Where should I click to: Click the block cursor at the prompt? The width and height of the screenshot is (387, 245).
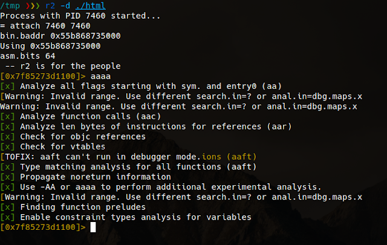point(93,227)
